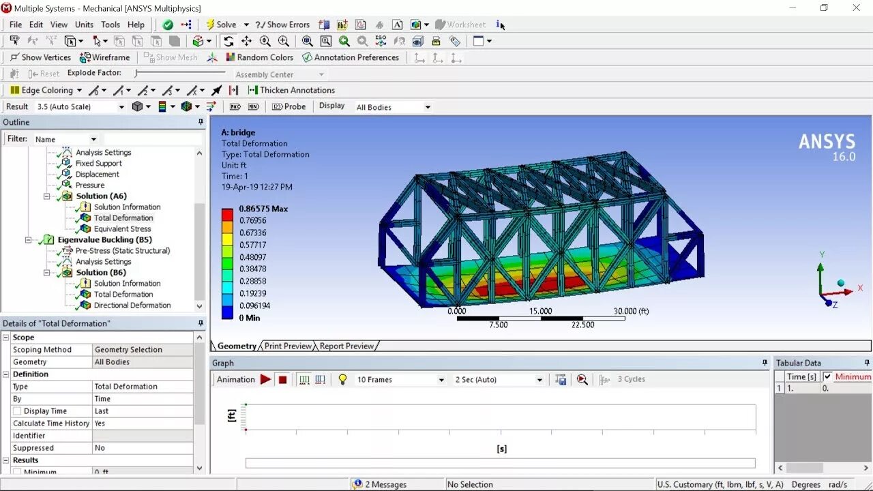Click the red 0.86575 Max legend color band
Image resolution: width=873 pixels, height=491 pixels.
[x=227, y=215]
